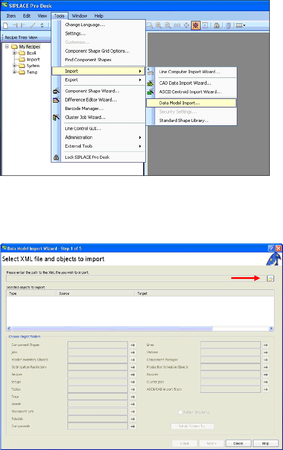Open the Export submenu
283x450 pixels.
coord(98,80)
